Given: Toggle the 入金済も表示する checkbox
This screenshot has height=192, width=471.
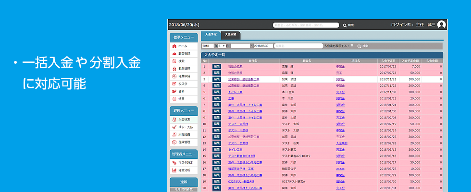Looking at the screenshot, I should point(352,46).
